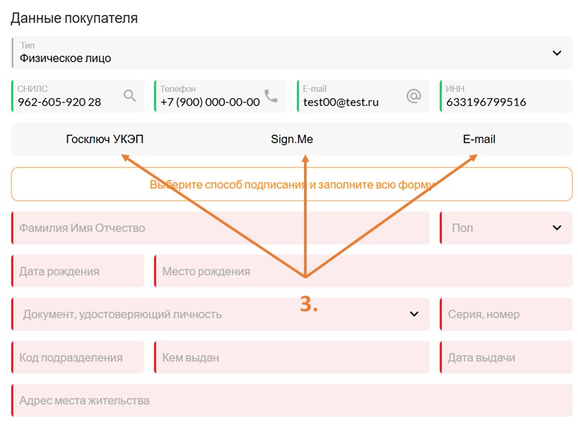Screen dimensions: 578x424
Task: Click the phone handset icon
Action: pyautogui.click(x=271, y=96)
